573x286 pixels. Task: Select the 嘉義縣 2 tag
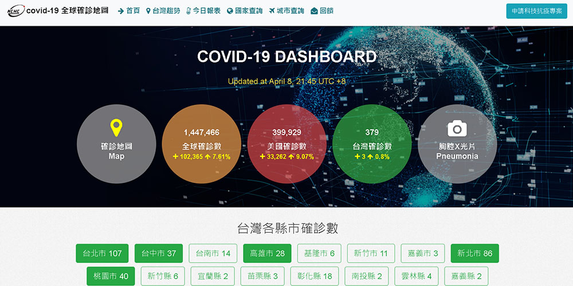pyautogui.click(x=466, y=276)
